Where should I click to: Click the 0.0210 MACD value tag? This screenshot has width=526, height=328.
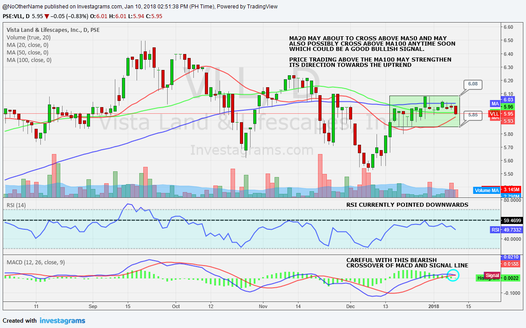click(x=511, y=257)
